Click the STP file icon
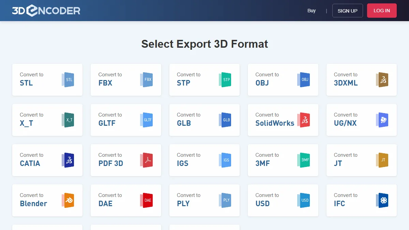The height and width of the screenshot is (230, 409). pyautogui.click(x=225, y=80)
